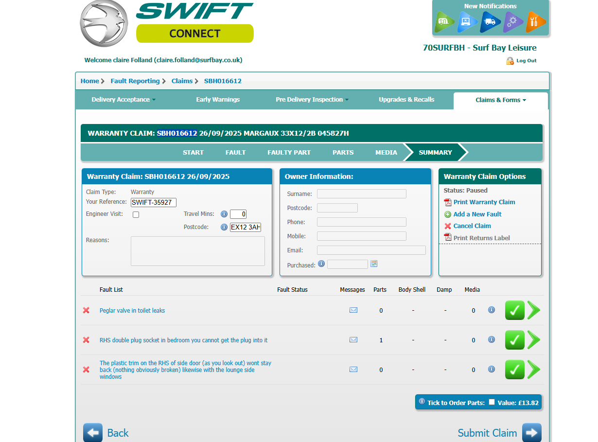Image resolution: width=598 pixels, height=442 pixels.
Task: Open messages for plastic trim fault
Action: click(x=353, y=370)
